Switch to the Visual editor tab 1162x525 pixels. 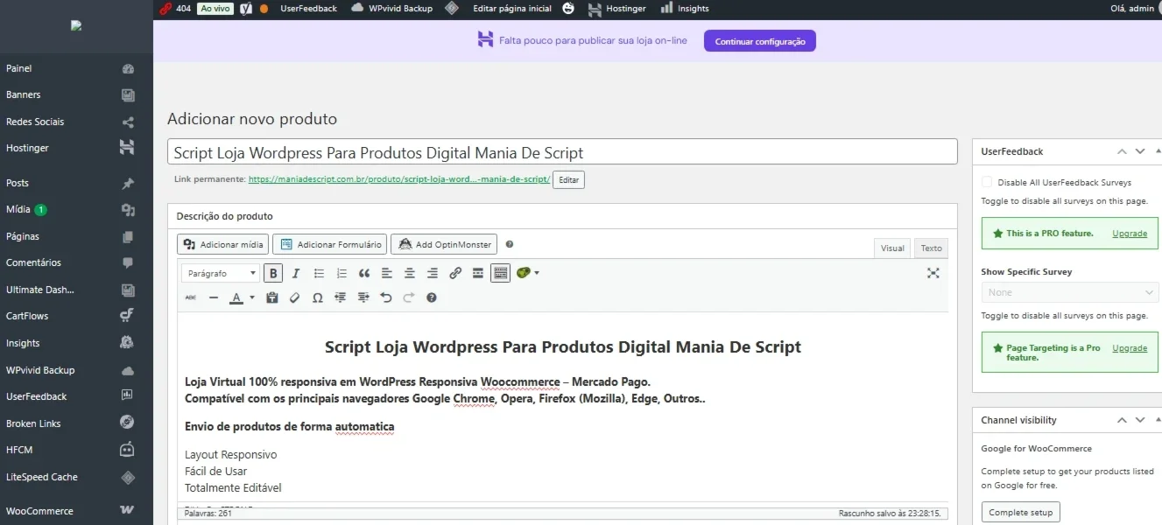pos(892,248)
